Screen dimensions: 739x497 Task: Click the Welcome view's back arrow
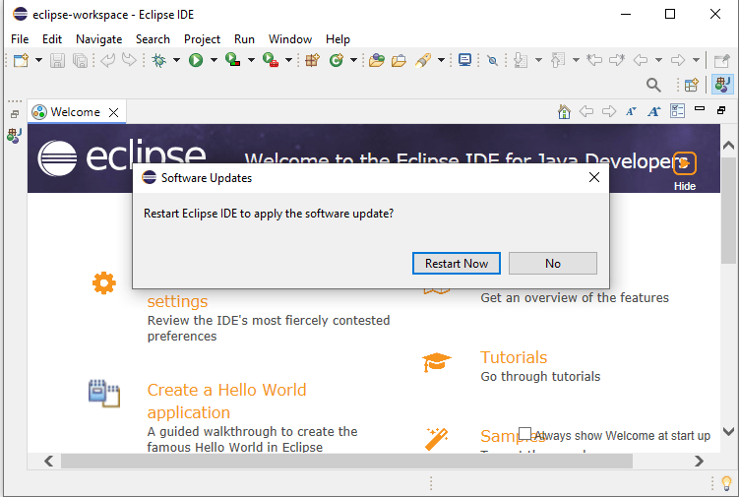click(x=586, y=111)
